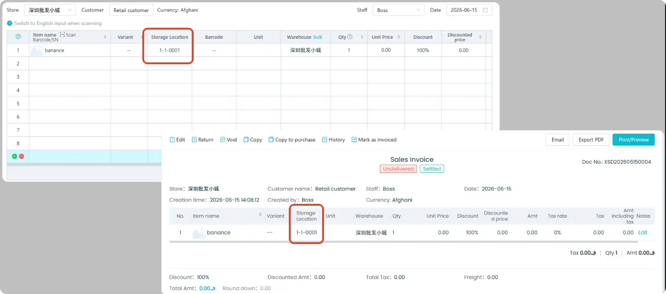Viewport: 666px width, 294px height.
Task: Click the Print/Preview button
Action: click(634, 140)
